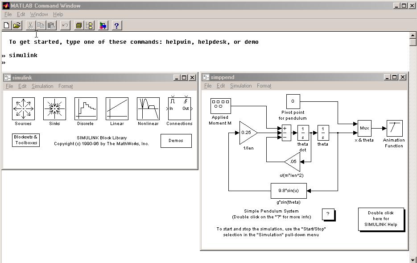Click the command window scroll up arrow

[413, 35]
